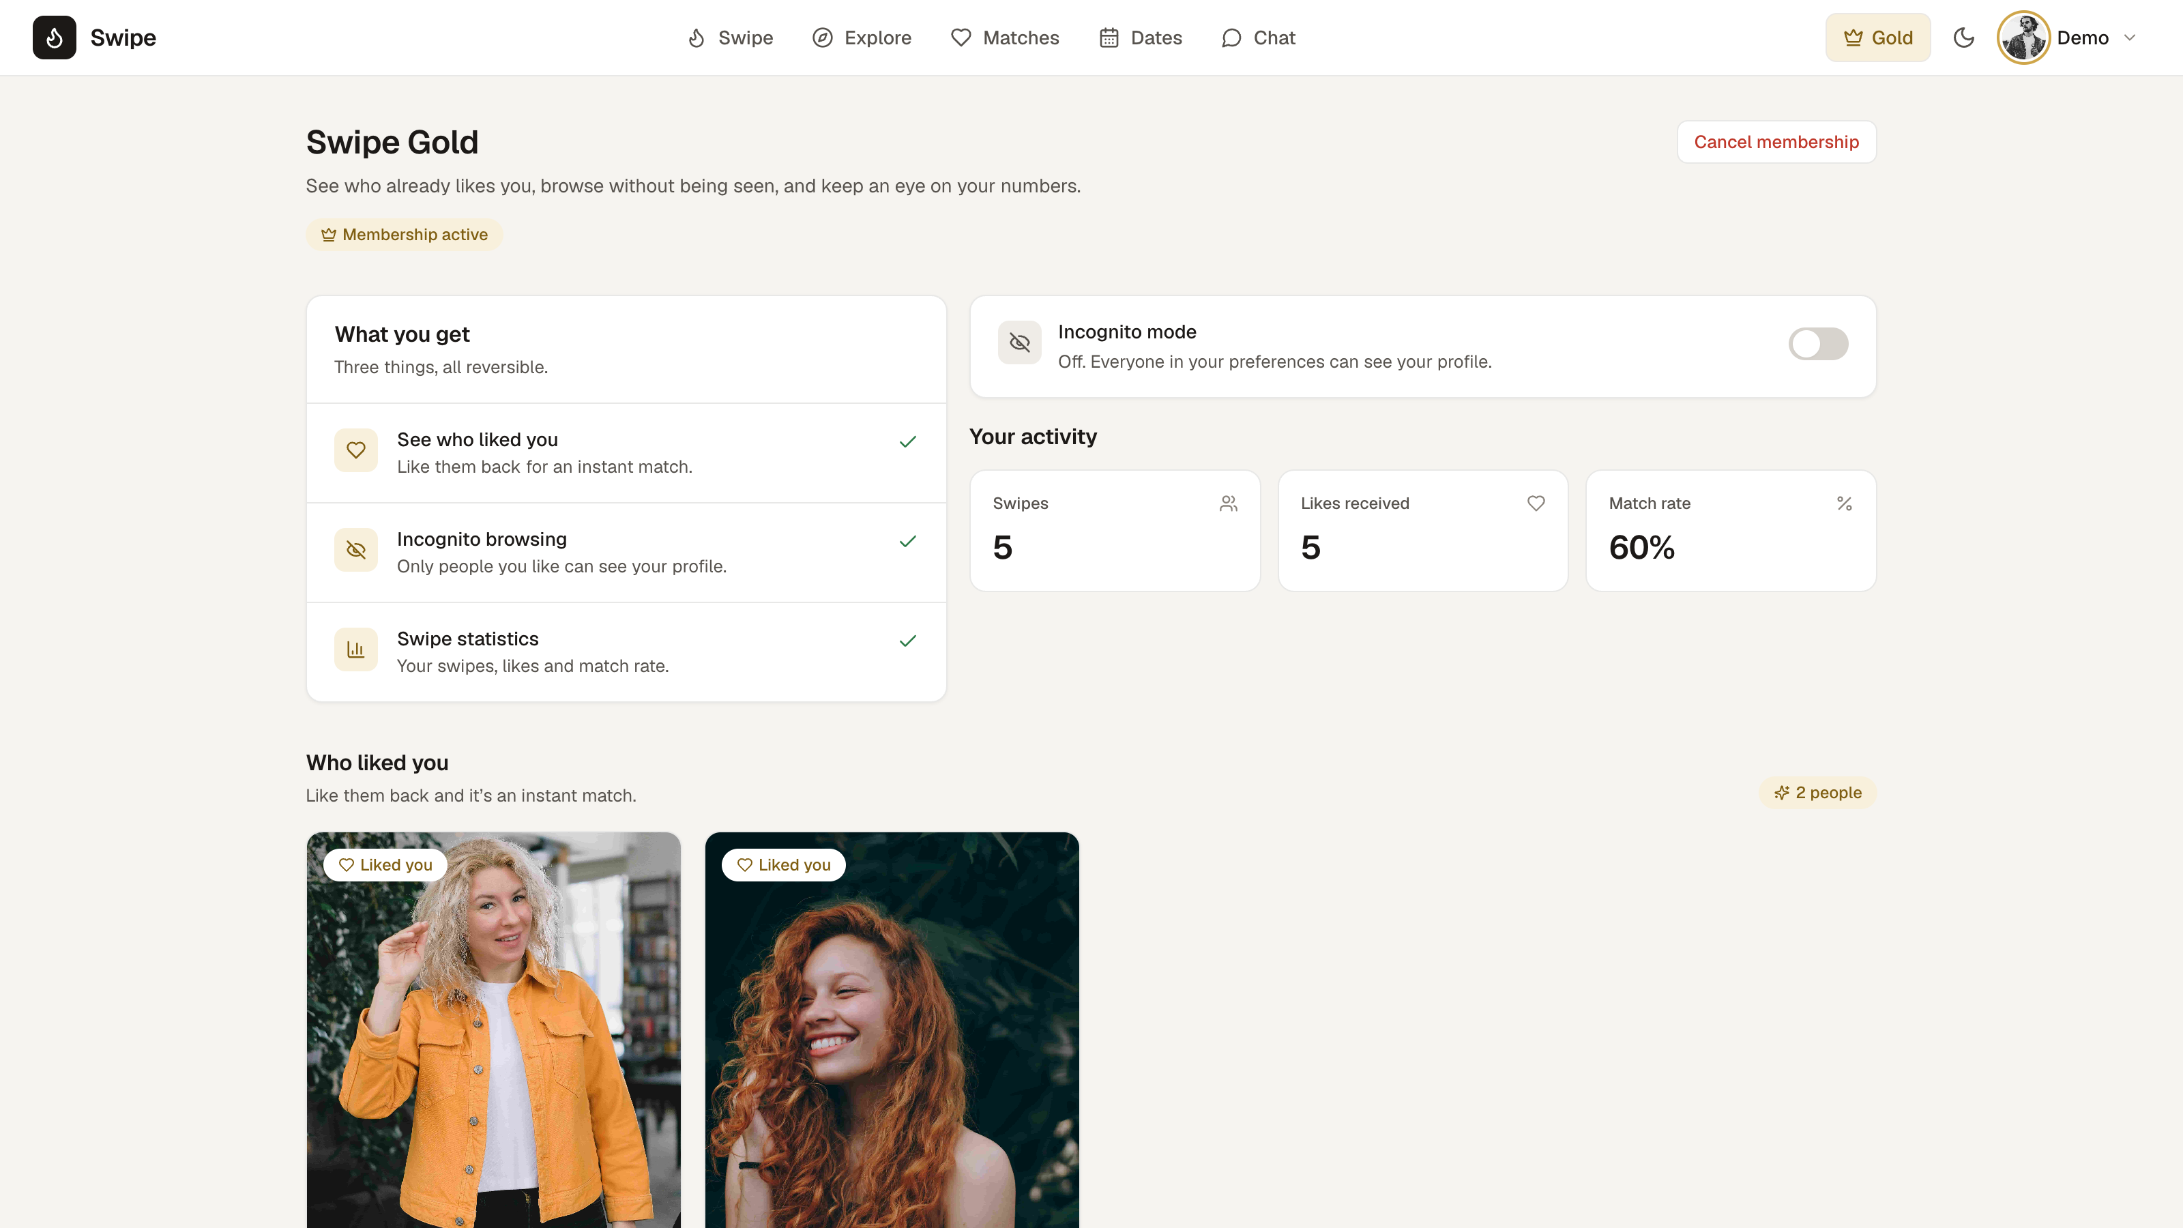
Task: Click the Swipes count value under Swipes
Action: point(1003,547)
